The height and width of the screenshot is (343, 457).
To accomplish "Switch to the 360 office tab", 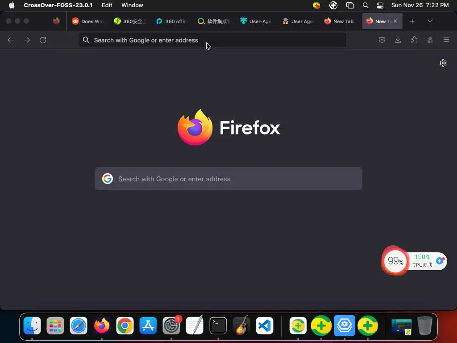I will [x=172, y=21].
